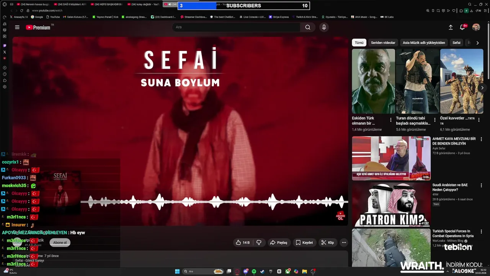This screenshot has height=276, width=490.
Task: Show hidden system tray icons chevron
Action: pos(448,271)
